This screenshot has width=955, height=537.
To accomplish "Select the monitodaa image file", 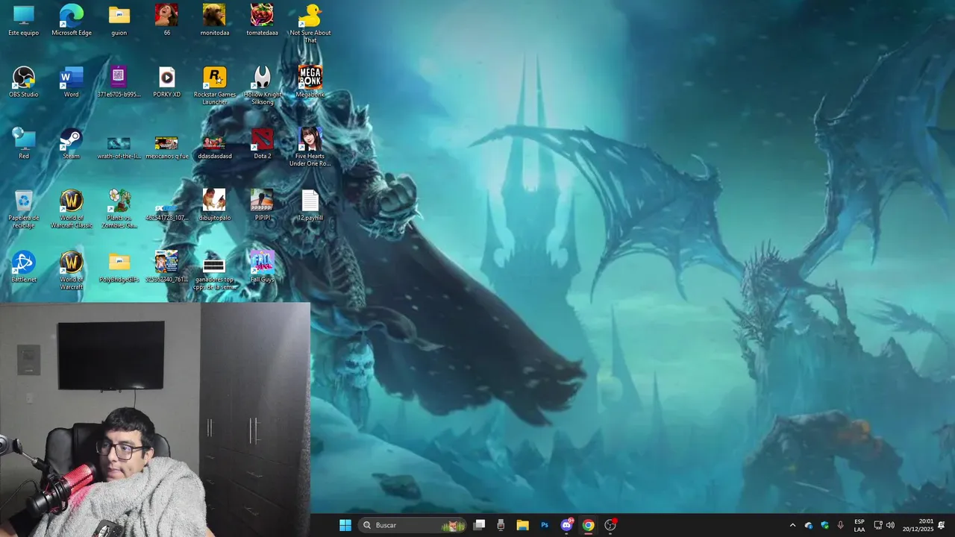I will 215,20.
